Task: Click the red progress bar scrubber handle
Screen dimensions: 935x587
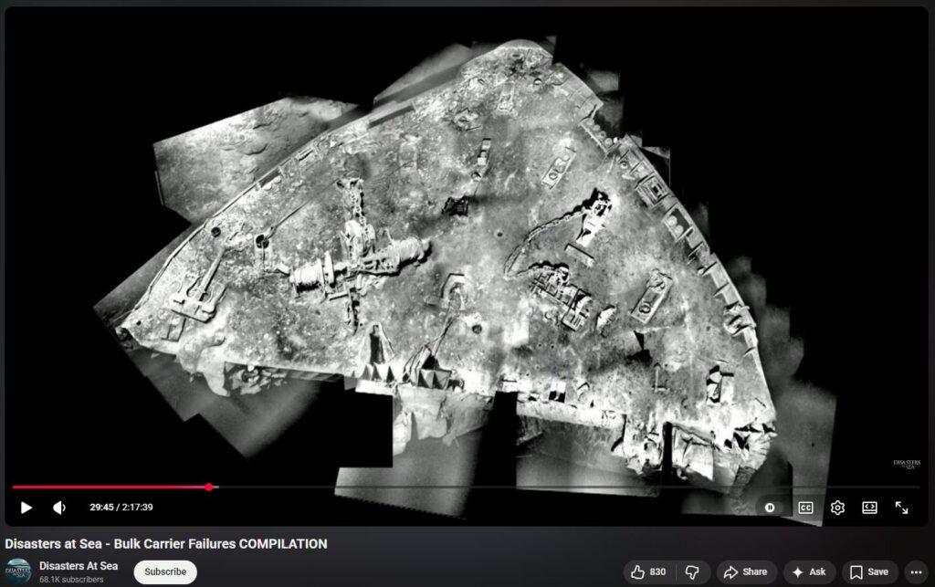Action: point(209,487)
